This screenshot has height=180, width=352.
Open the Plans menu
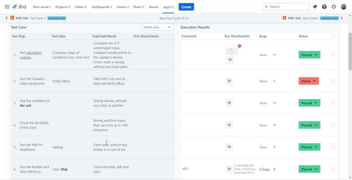click(139, 7)
